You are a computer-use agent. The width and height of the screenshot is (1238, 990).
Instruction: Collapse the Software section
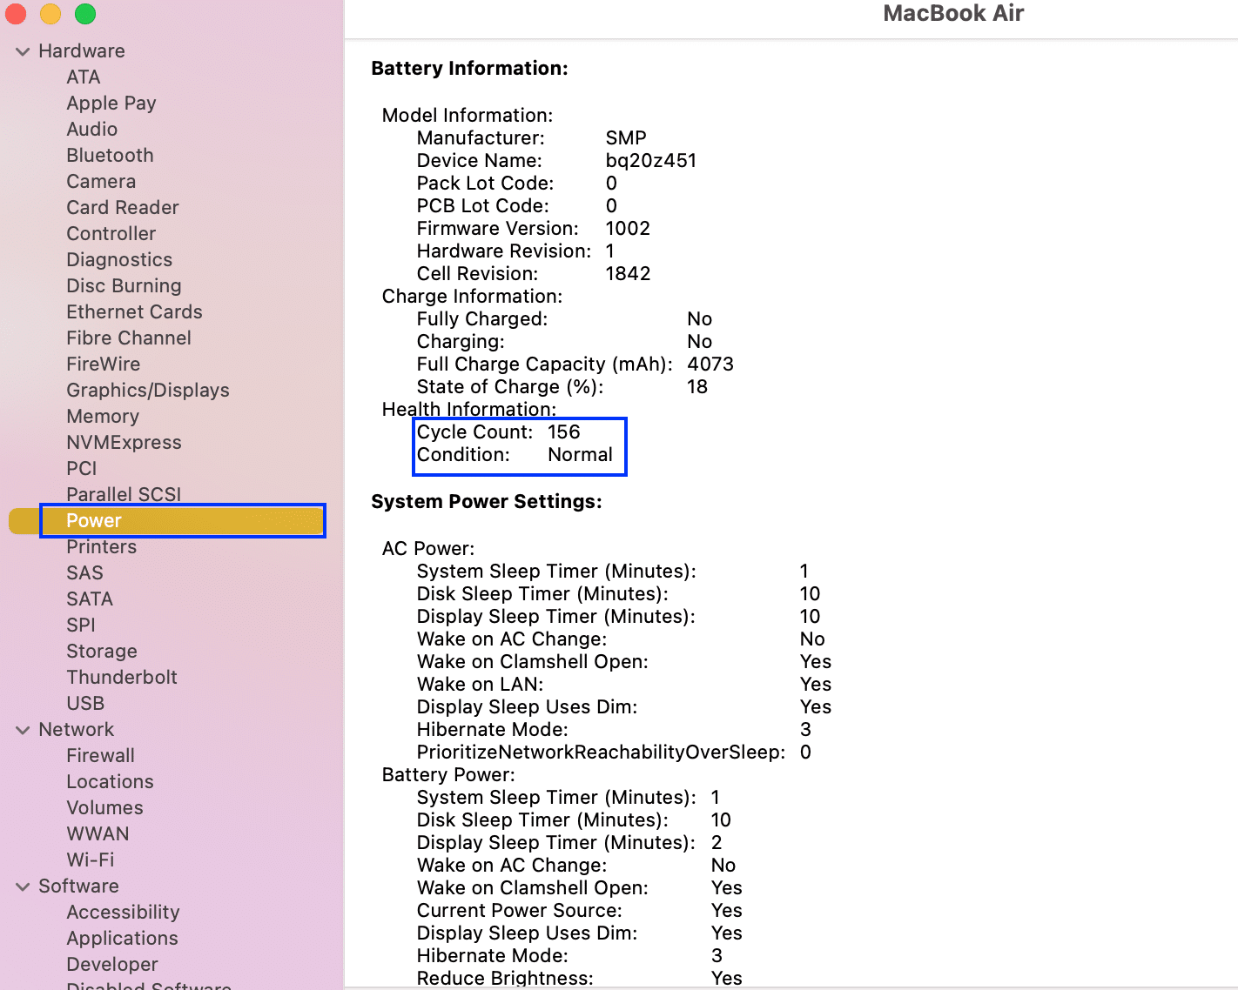coord(23,886)
